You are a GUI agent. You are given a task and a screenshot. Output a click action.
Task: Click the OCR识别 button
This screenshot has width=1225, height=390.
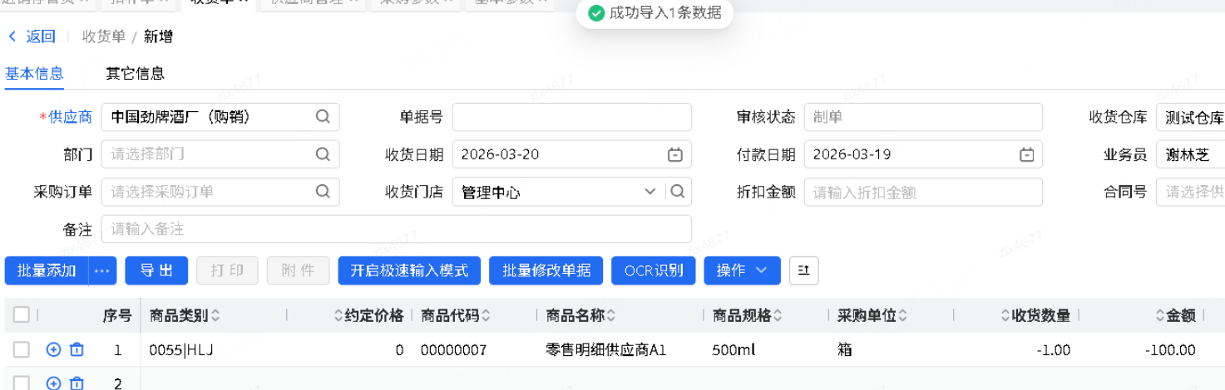point(654,271)
